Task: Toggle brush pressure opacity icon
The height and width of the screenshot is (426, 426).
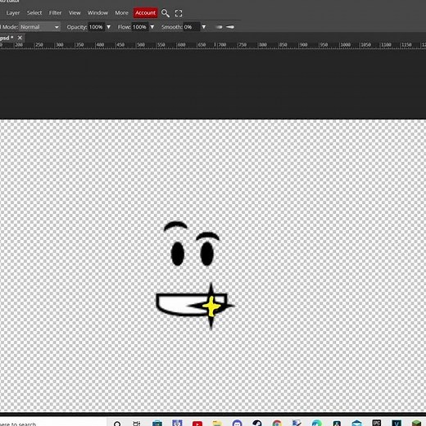Action: click(x=219, y=27)
